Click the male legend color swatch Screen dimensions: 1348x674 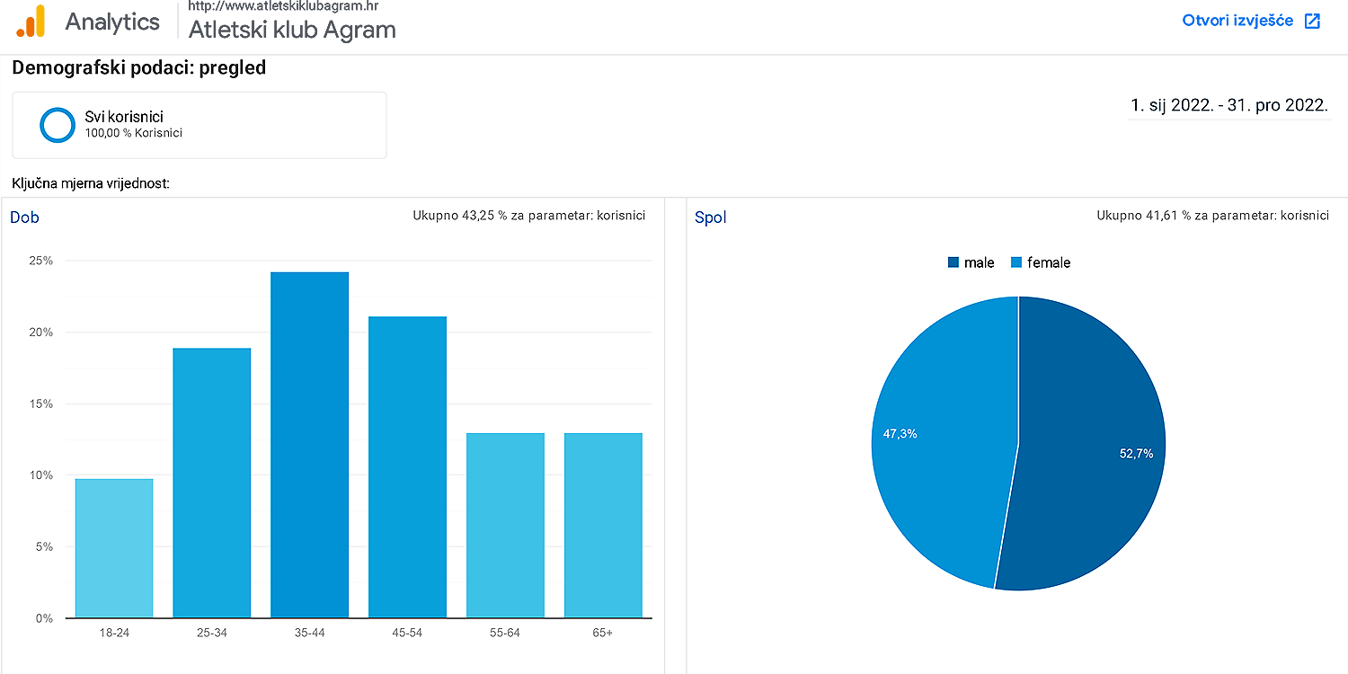(x=953, y=262)
